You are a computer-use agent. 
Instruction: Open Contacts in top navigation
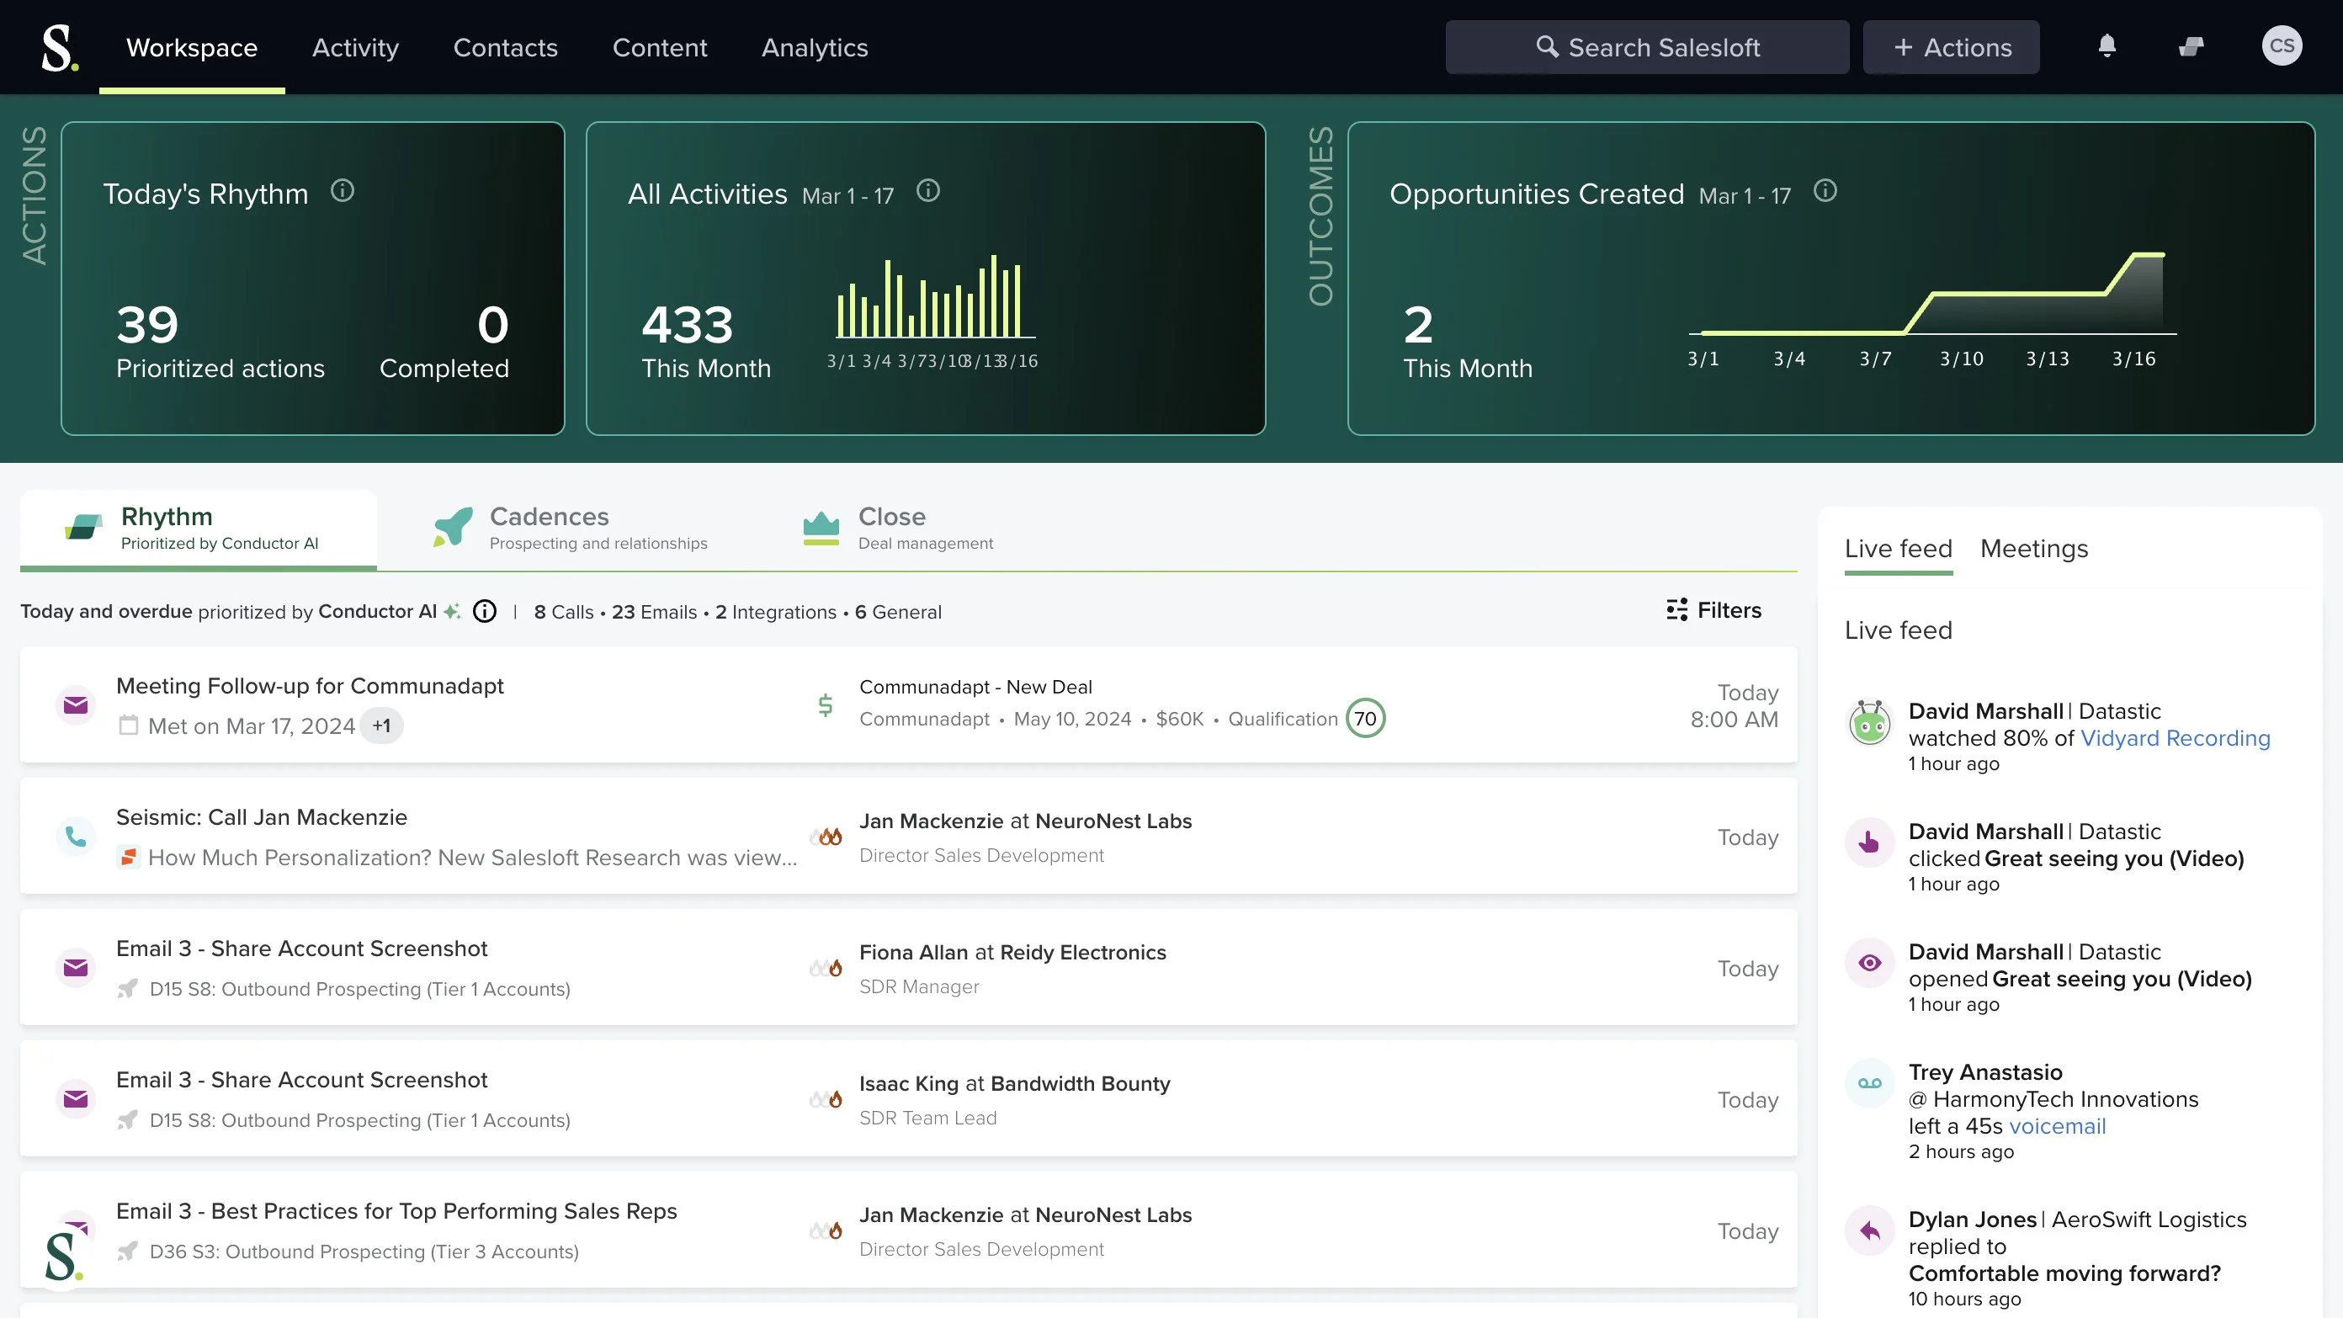point(506,47)
